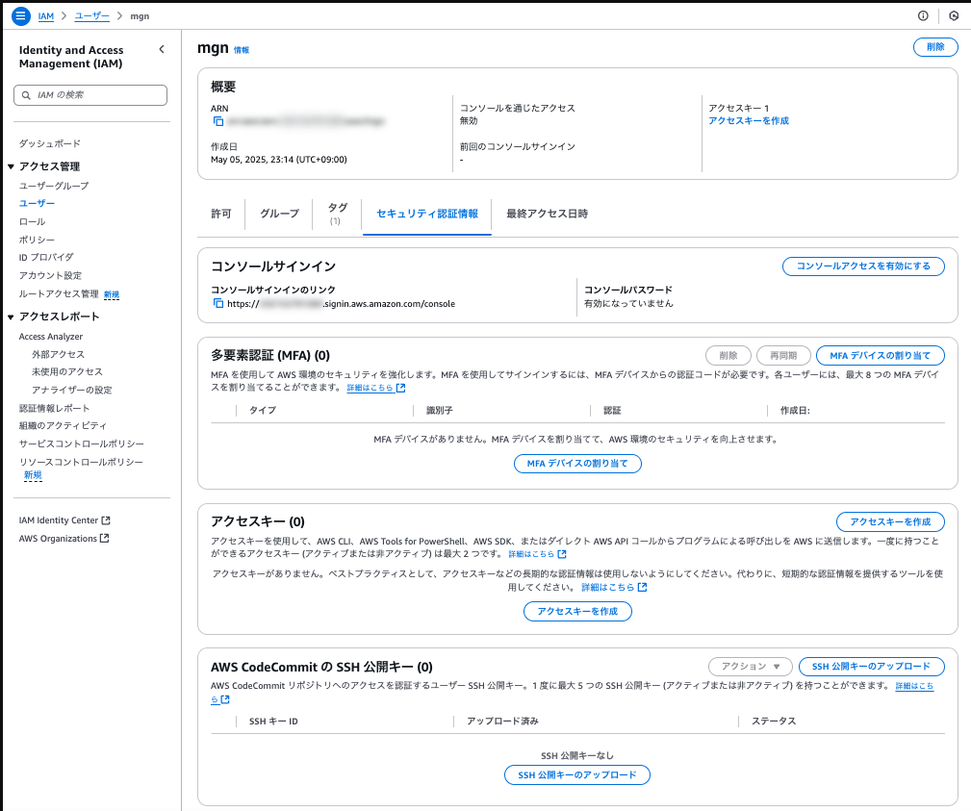Click MFA デバイスの割り当て below empty table message

pos(577,463)
